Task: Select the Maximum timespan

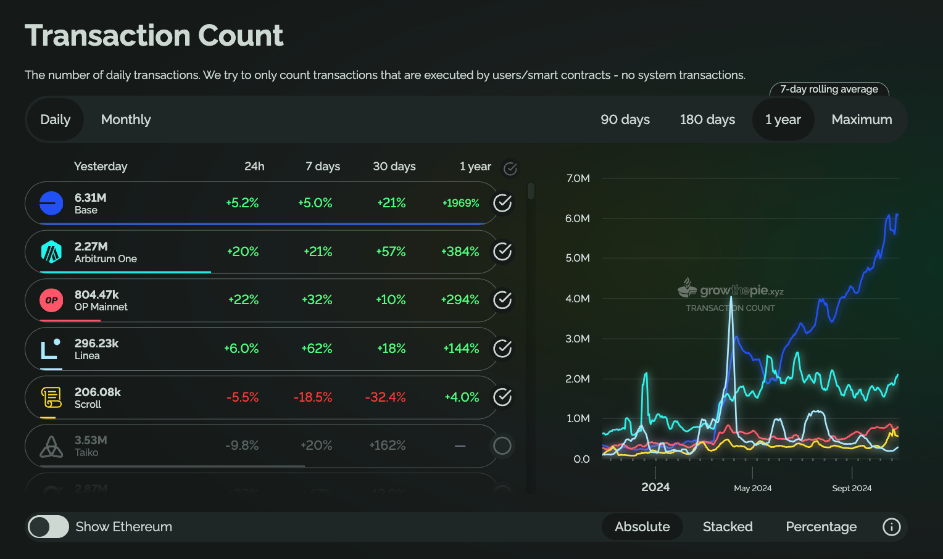Action: tap(862, 120)
